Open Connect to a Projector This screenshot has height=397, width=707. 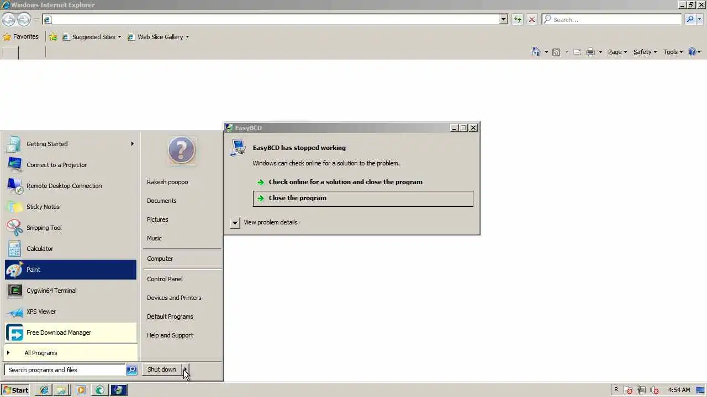point(71,165)
